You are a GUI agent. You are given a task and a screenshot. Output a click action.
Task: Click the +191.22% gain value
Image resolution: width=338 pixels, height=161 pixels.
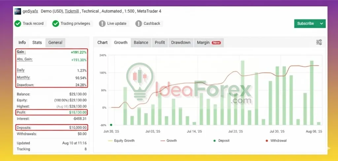tap(79, 52)
